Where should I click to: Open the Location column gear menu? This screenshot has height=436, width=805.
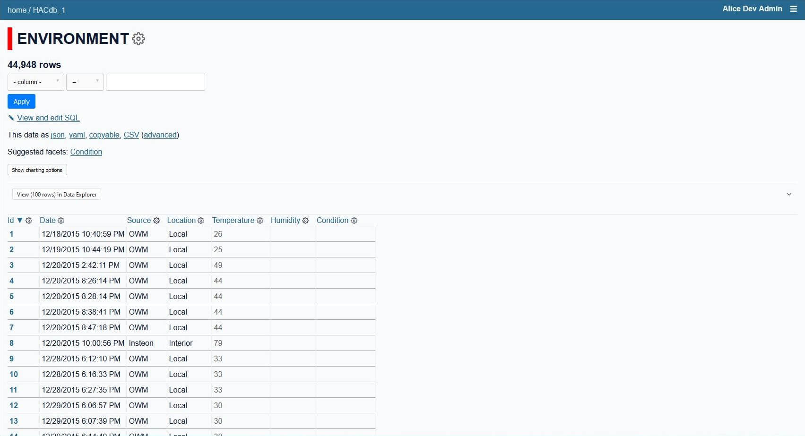click(x=201, y=221)
